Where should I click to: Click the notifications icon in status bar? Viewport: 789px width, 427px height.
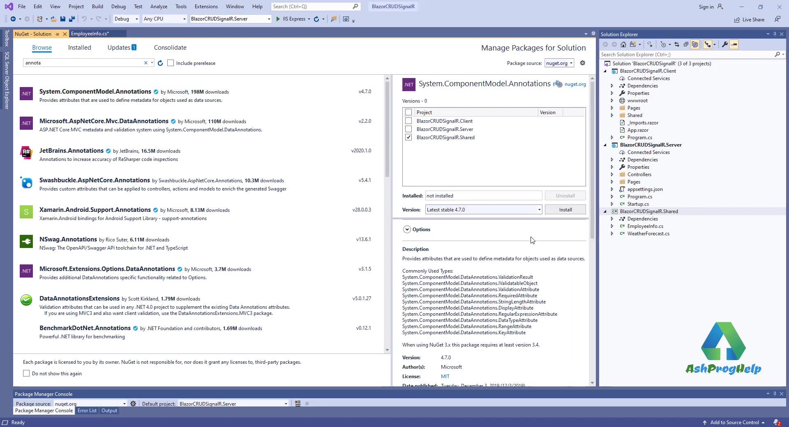[x=777, y=422]
